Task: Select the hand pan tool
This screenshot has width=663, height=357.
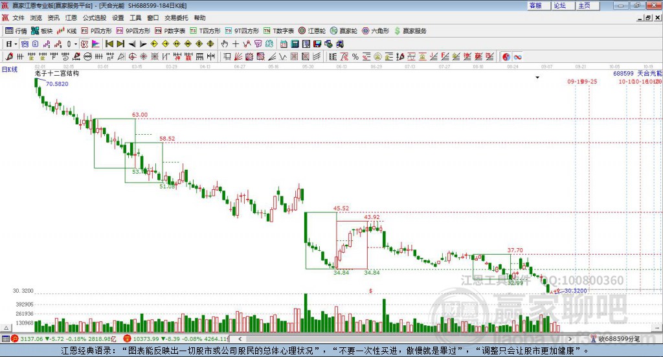Action: (224, 44)
